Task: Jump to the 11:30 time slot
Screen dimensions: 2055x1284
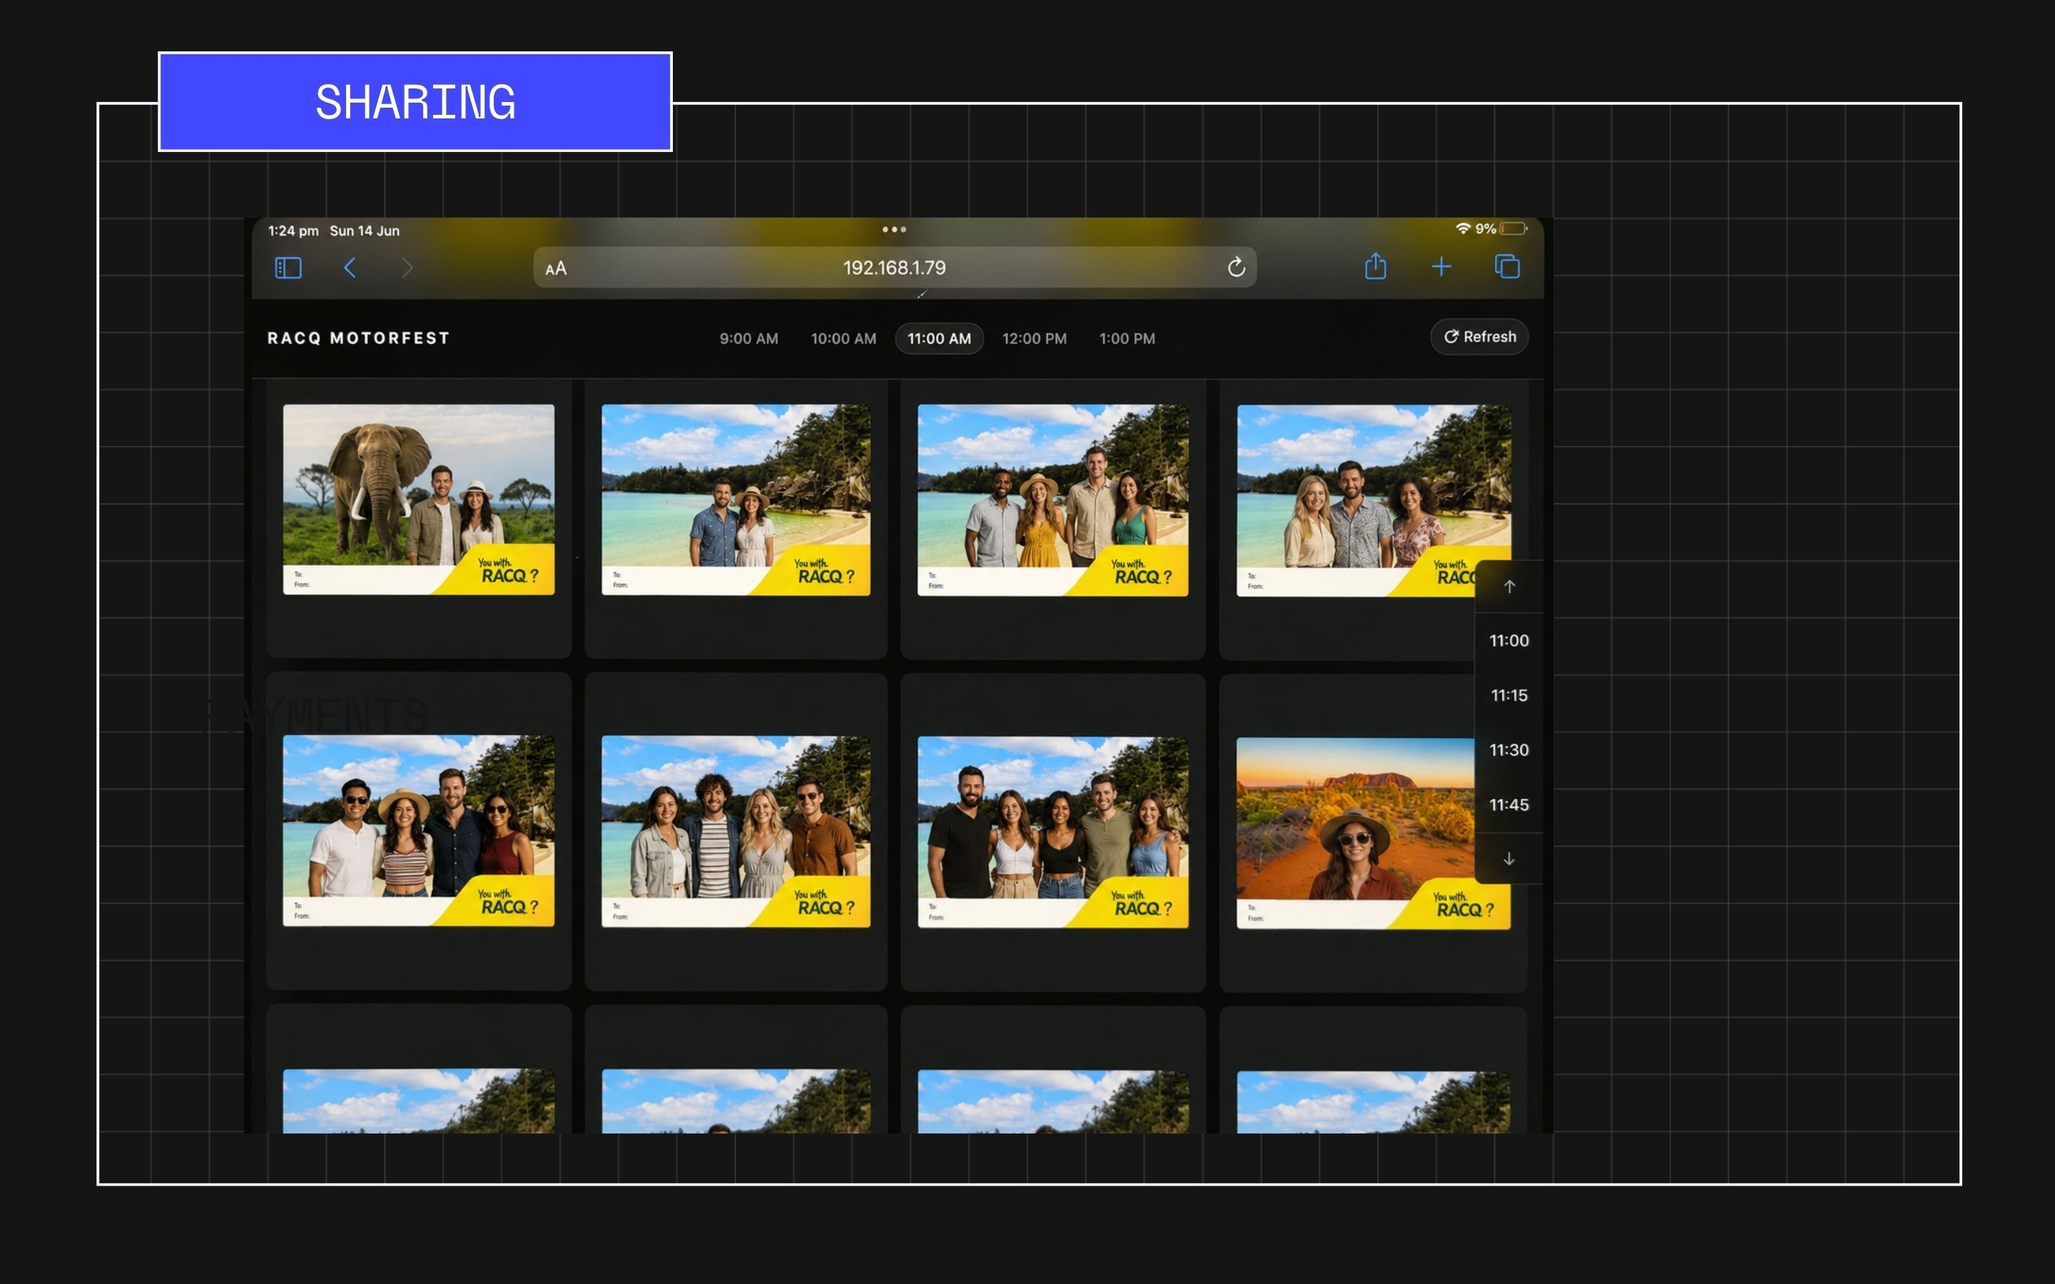Action: click(1509, 750)
